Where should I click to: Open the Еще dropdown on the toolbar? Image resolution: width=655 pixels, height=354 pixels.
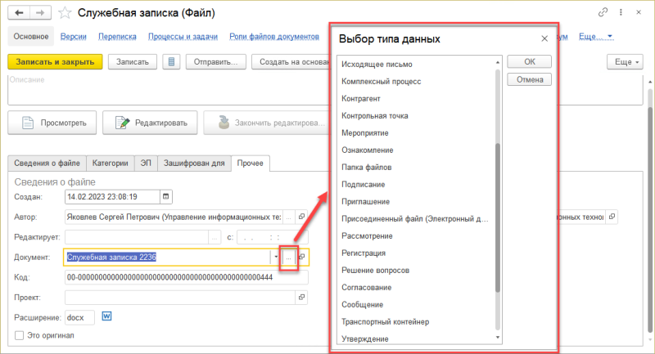625,62
